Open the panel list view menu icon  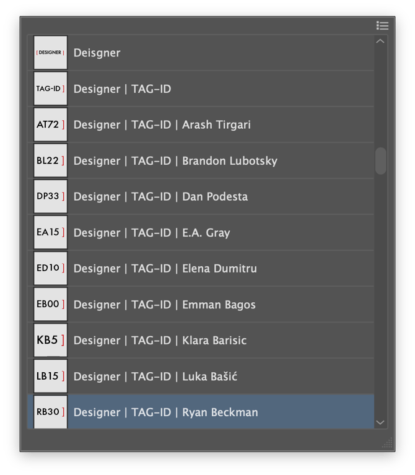pos(382,25)
